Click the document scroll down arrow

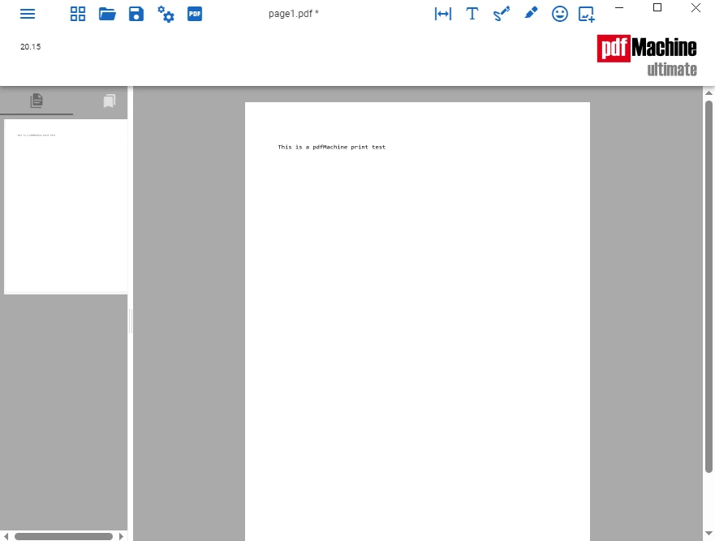pos(709,533)
